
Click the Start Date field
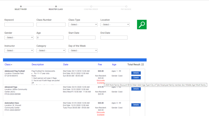[x=82, y=37]
